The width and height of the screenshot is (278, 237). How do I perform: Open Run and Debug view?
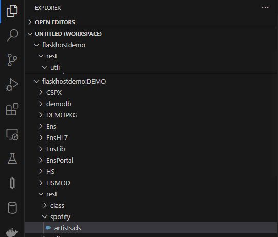pos(12,85)
